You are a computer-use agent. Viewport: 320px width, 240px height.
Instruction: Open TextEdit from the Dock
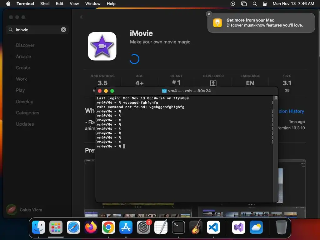[x=161, y=227]
